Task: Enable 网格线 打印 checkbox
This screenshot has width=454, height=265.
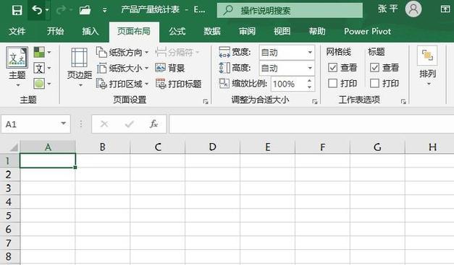Action: click(332, 84)
